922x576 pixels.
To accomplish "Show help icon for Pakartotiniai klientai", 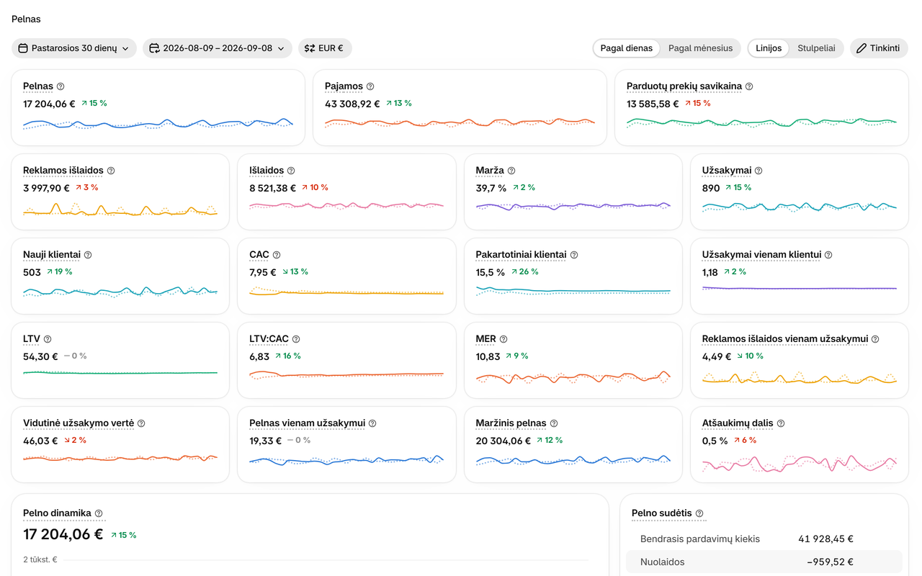I will pyautogui.click(x=574, y=255).
